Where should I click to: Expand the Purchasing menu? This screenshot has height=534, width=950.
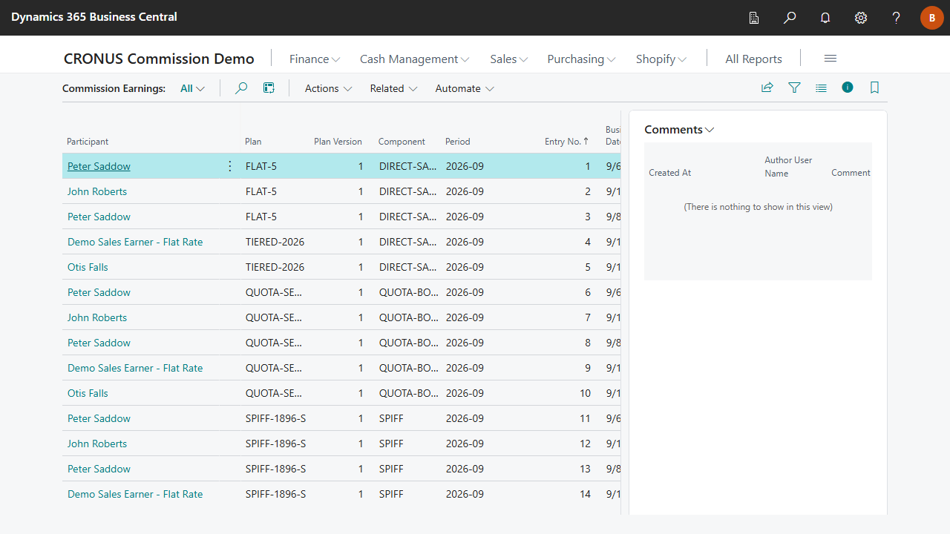tap(581, 59)
